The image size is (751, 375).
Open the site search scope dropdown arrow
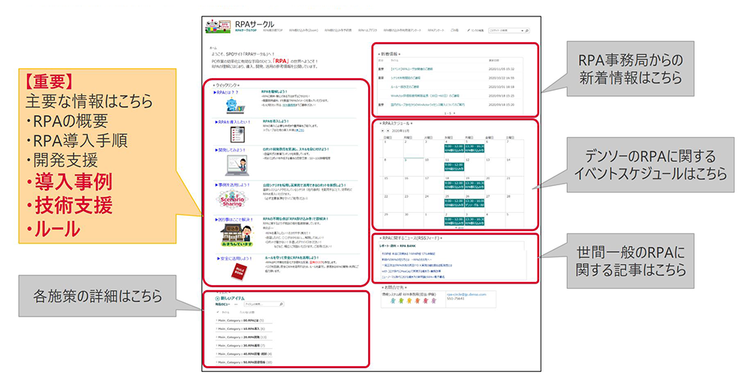[522, 30]
